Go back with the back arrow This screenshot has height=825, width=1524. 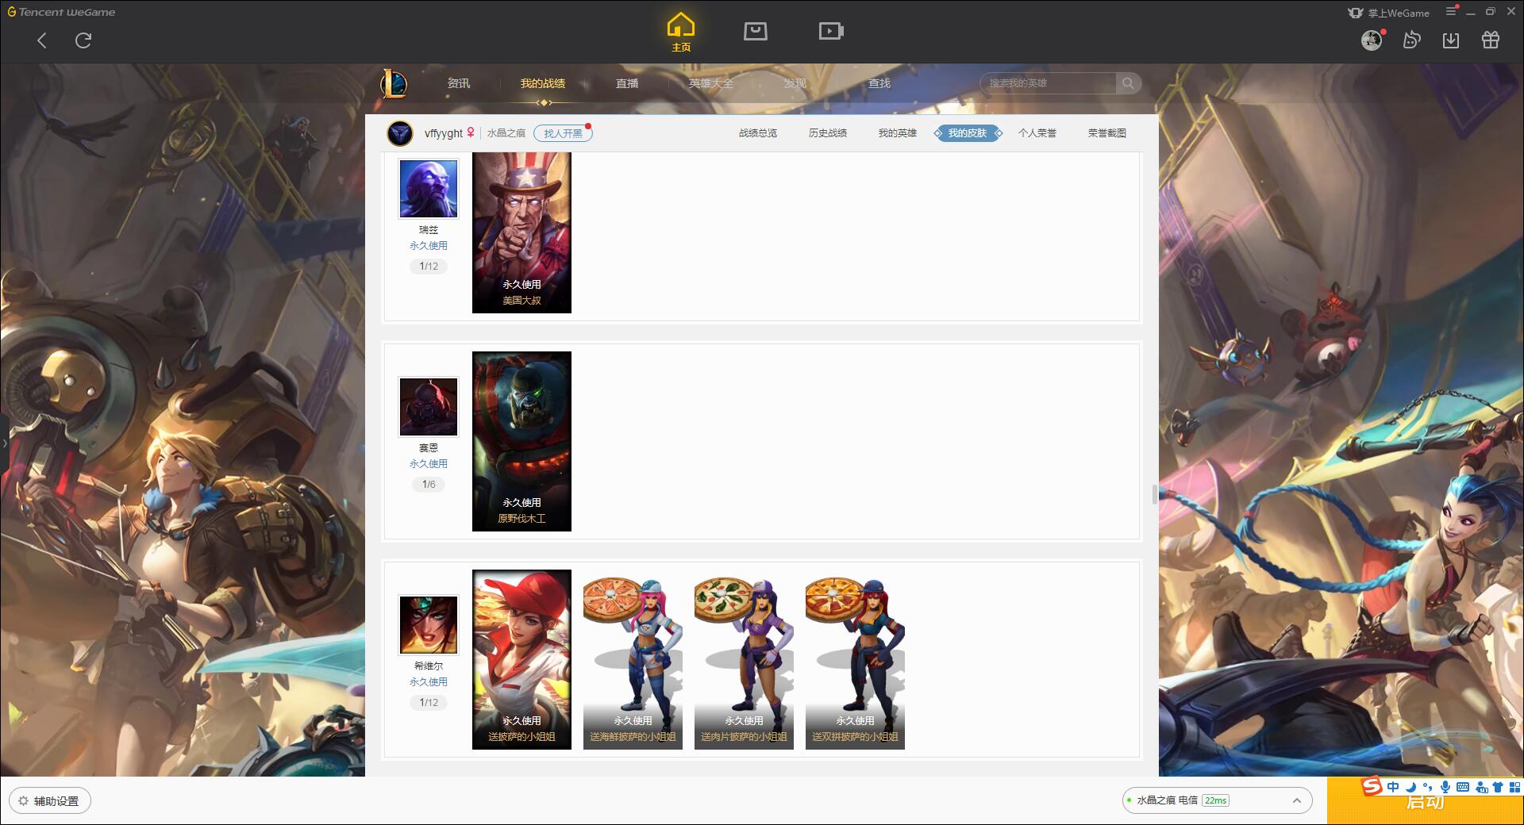[42, 40]
